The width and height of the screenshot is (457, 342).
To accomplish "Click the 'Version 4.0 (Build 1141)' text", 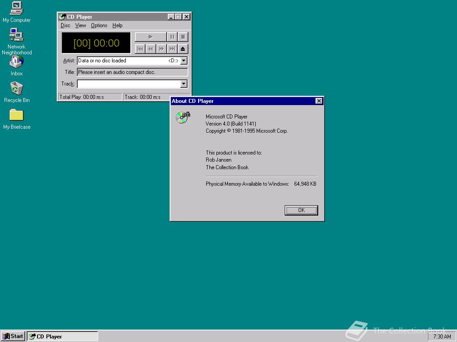I will pyautogui.click(x=231, y=124).
